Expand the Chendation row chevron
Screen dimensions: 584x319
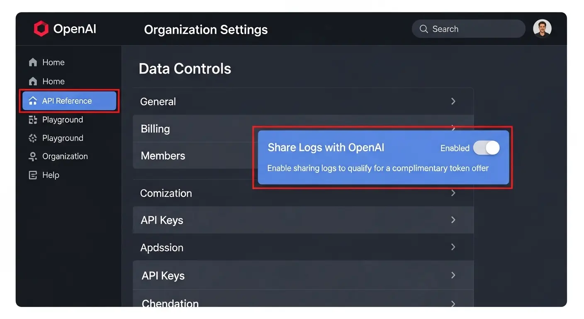pos(453,303)
